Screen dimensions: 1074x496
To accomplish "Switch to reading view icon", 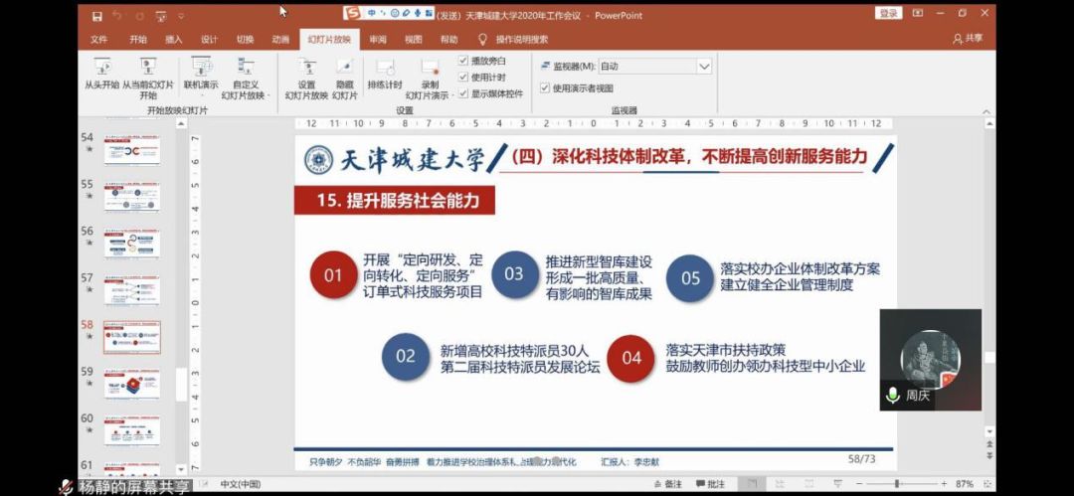I will [x=808, y=484].
